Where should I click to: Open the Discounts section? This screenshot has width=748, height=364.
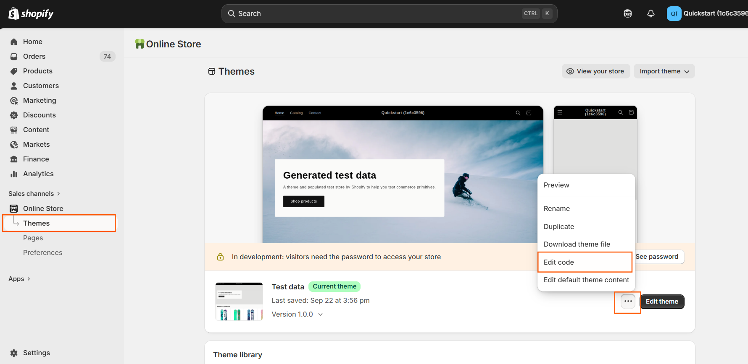pyautogui.click(x=39, y=115)
